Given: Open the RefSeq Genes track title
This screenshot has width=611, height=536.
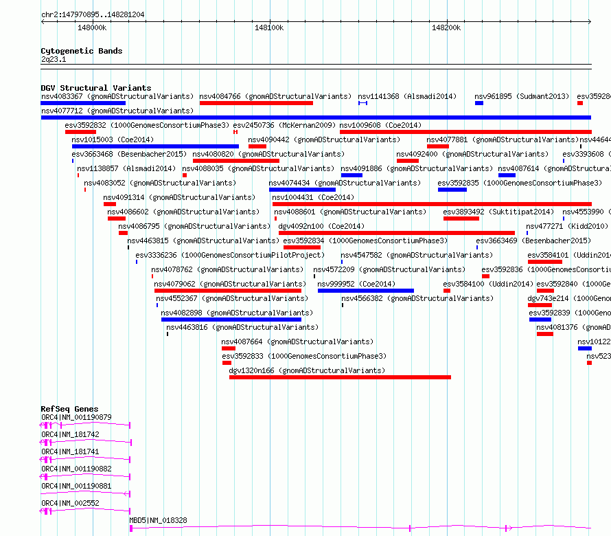Looking at the screenshot, I should (x=69, y=409).
